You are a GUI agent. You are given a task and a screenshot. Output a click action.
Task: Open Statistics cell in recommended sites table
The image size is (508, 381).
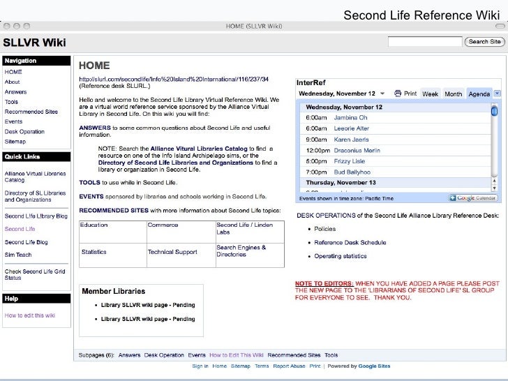pos(94,252)
